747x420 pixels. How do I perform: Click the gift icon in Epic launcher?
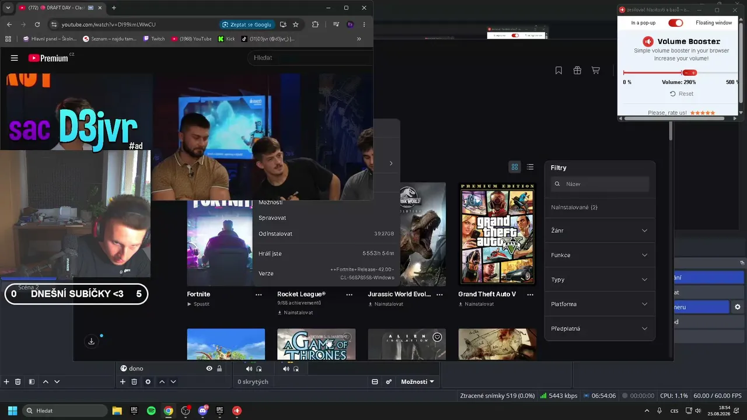577,71
